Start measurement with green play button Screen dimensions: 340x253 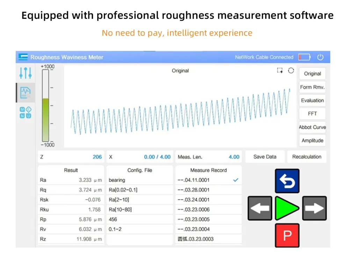[287, 208]
